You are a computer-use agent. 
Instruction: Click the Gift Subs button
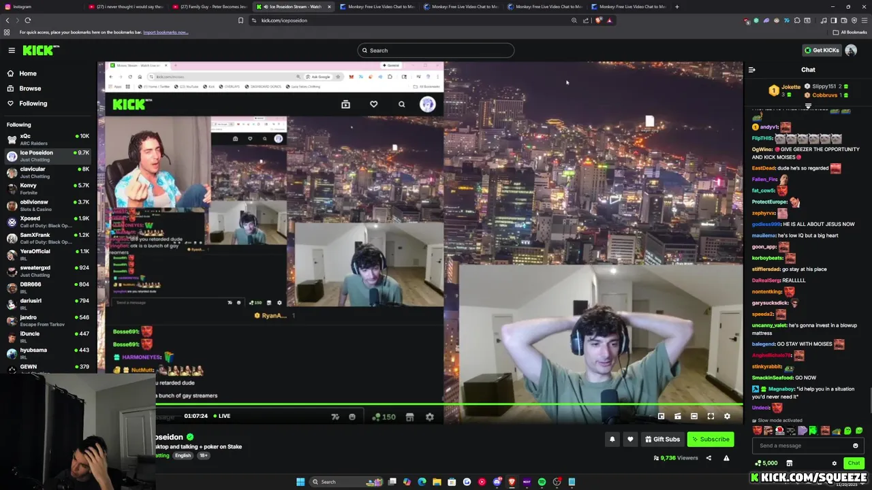[x=662, y=439]
